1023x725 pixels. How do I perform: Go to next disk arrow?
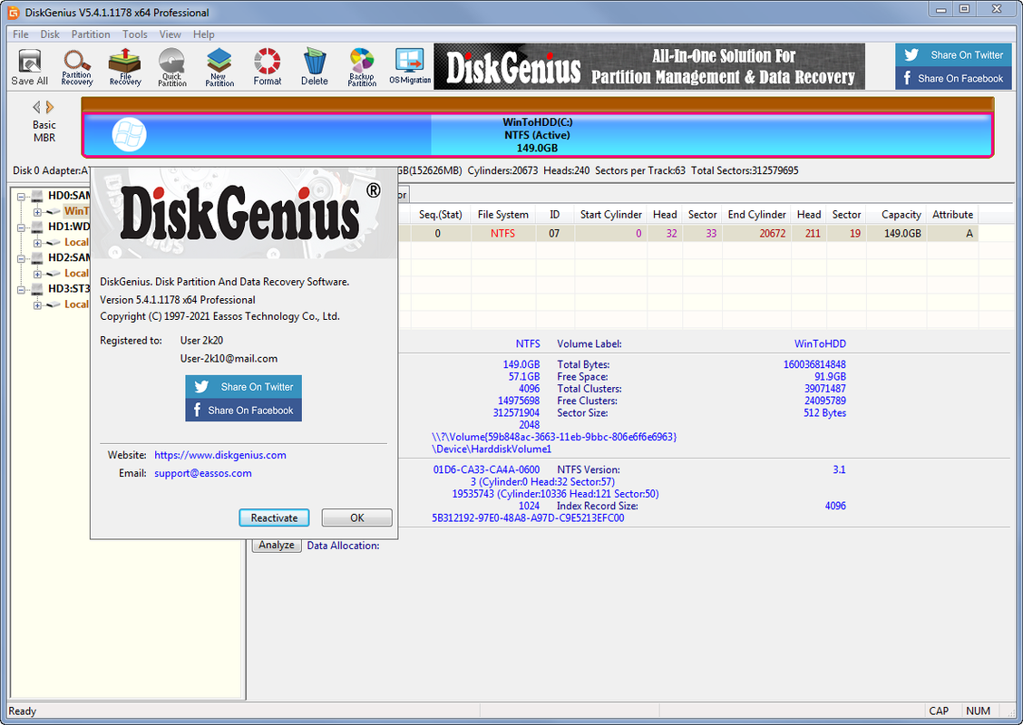click(x=50, y=107)
